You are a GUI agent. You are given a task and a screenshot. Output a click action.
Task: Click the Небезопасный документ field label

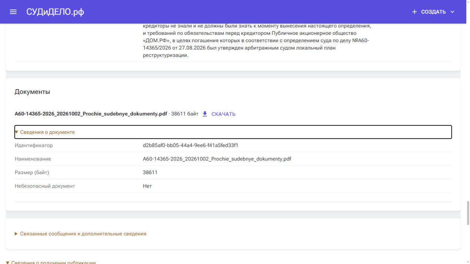pyautogui.click(x=45, y=186)
